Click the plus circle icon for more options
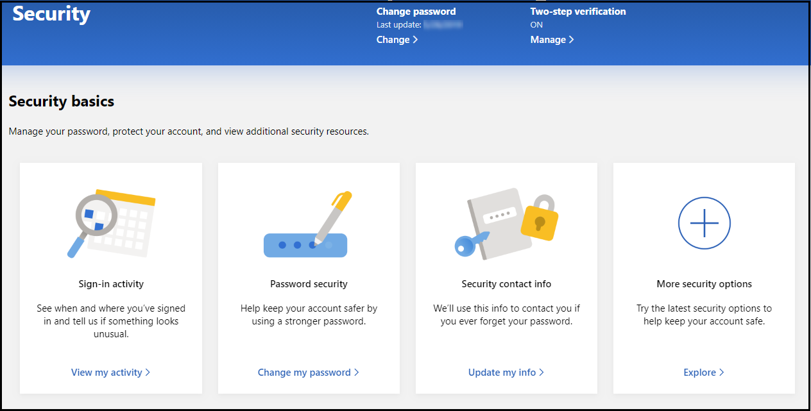 (704, 224)
